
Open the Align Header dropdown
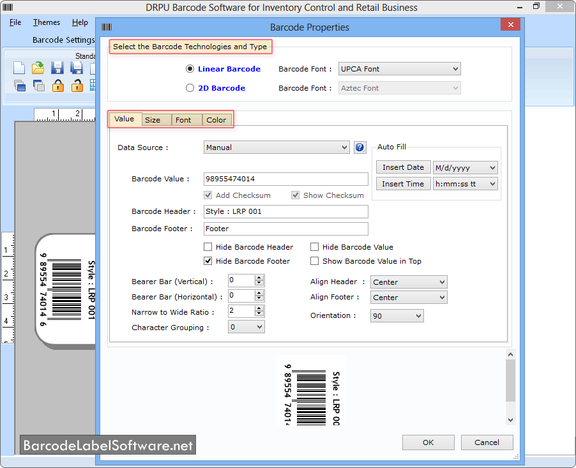[409, 282]
